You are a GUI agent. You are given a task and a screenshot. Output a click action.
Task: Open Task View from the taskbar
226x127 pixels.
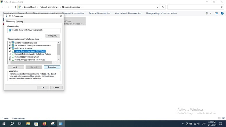pos(20,124)
